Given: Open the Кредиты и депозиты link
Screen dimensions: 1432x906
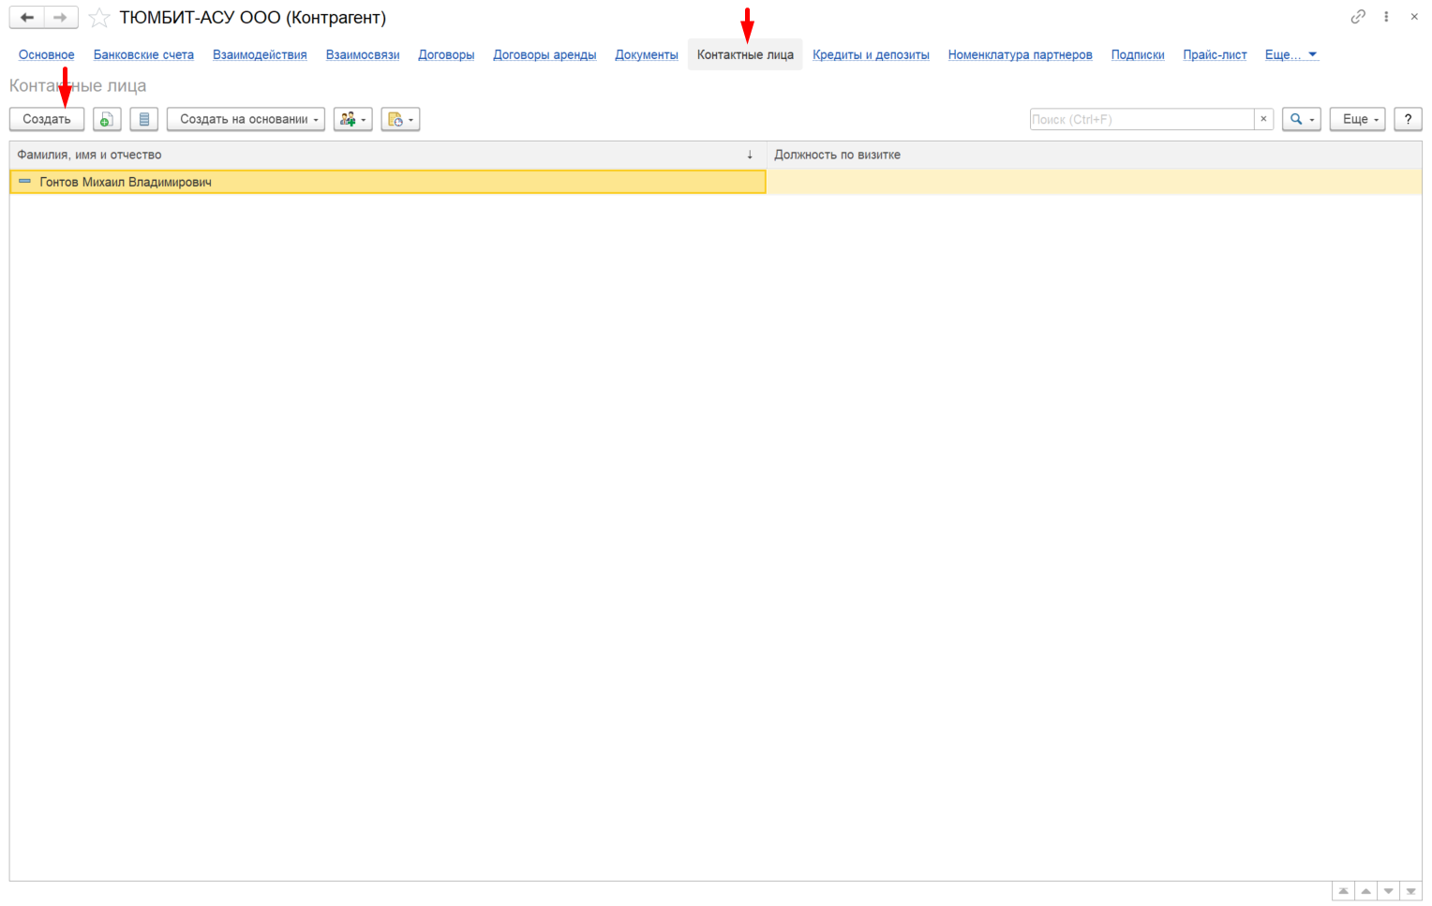Looking at the screenshot, I should [871, 54].
